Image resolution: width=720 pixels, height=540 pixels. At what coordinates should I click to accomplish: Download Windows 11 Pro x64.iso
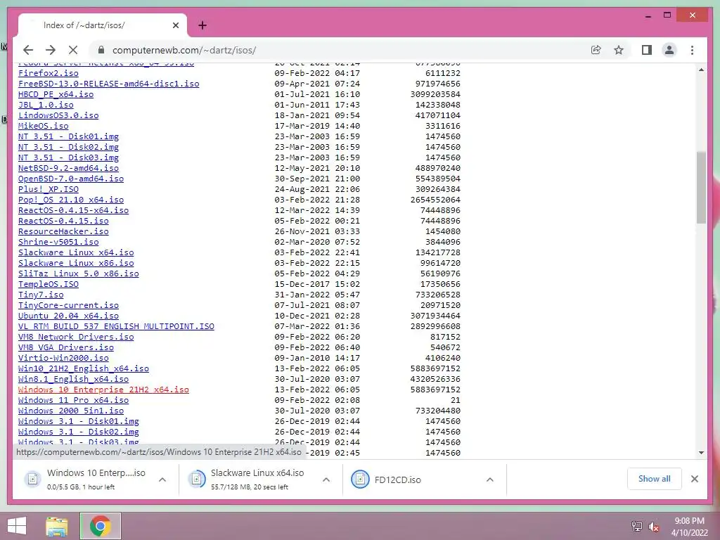73,400
